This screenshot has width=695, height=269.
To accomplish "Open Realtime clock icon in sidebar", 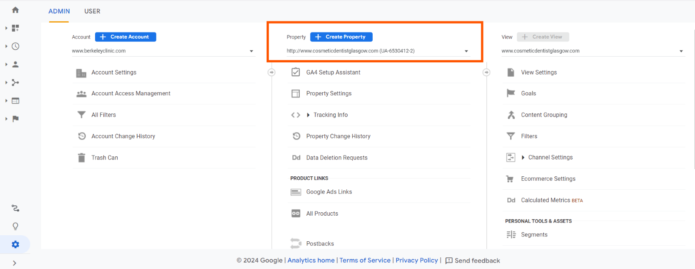I will (x=15, y=46).
